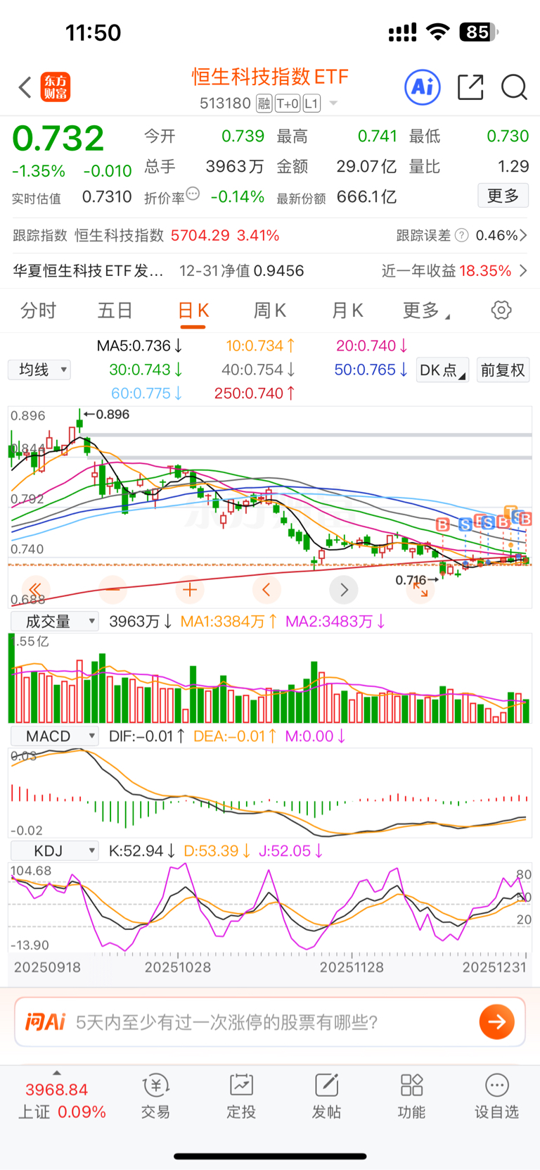This screenshot has width=540, height=1170.
Task: Tap the 近一年收益 18.35% text
Action: [x=446, y=271]
